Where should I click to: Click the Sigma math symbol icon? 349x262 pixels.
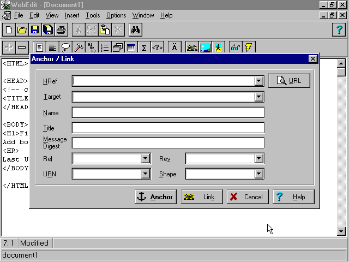pos(144,47)
